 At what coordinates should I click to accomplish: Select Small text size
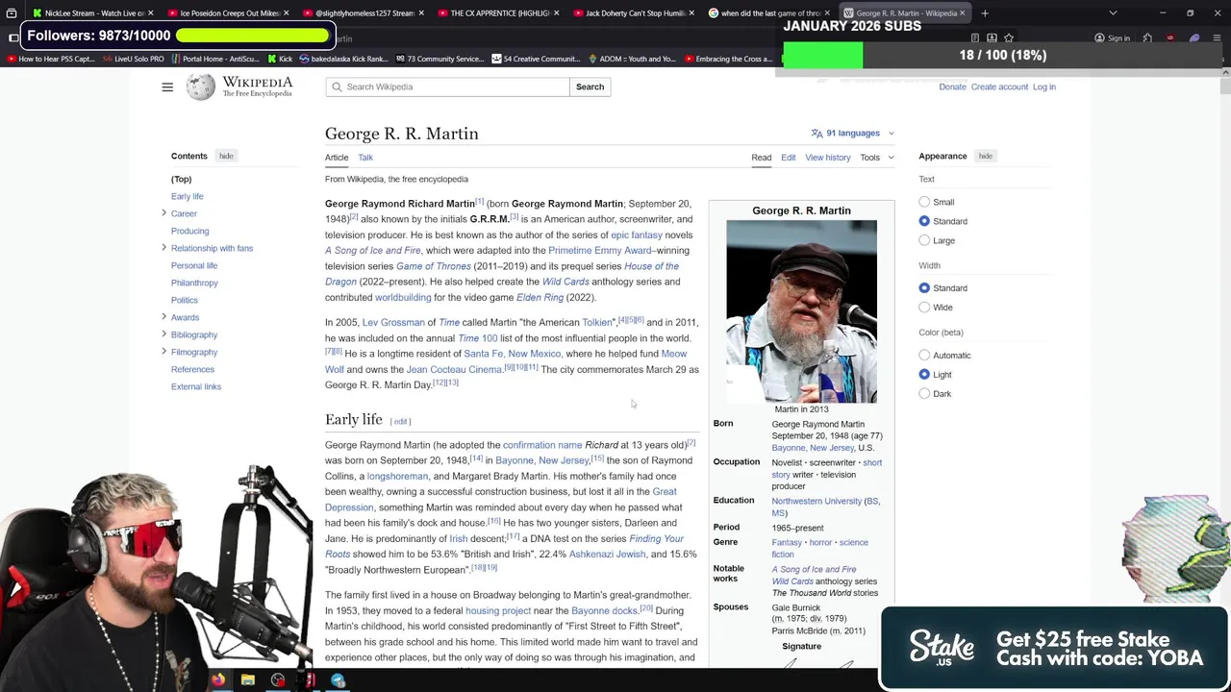click(924, 202)
